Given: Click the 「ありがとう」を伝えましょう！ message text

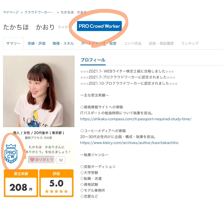Looking at the screenshot, I should tap(47, 152).
